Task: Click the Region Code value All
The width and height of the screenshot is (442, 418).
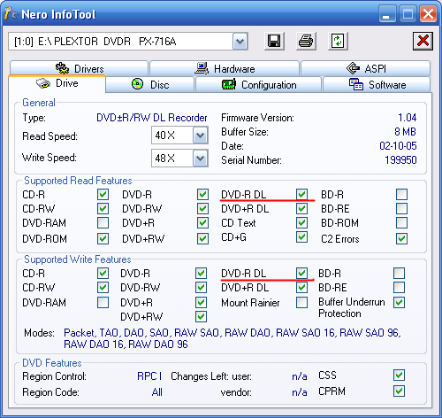Action: coord(157,392)
